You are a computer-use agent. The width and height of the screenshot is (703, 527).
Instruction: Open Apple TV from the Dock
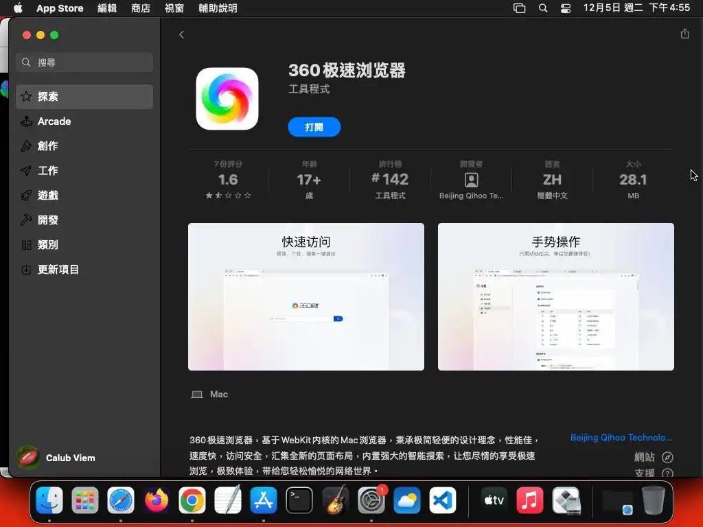(x=494, y=500)
